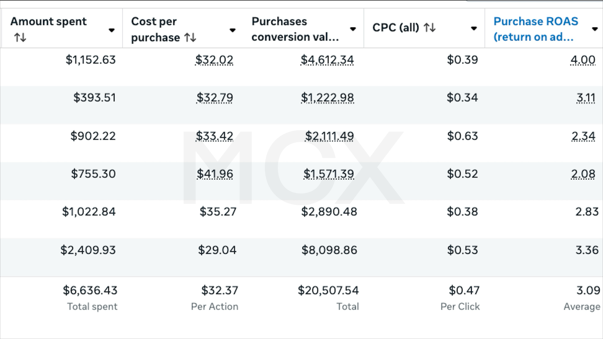This screenshot has height=339, width=603.
Task: Click the Purchase ROAS column header
Action: tap(536, 29)
